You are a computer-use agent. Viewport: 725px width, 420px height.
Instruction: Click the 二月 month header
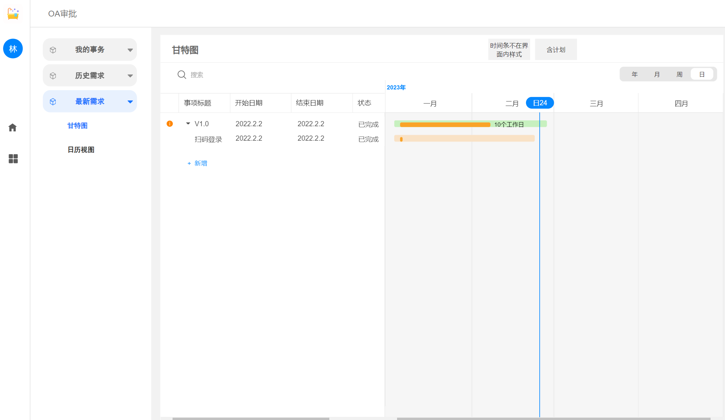tap(512, 104)
